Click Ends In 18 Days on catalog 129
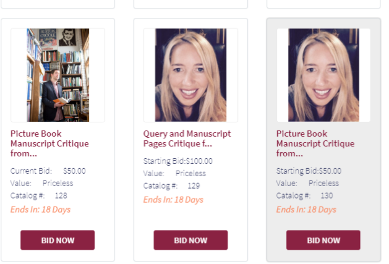The image size is (389, 264). 174,200
